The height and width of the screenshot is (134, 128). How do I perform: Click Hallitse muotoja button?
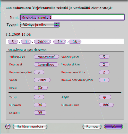click(x=30, y=126)
